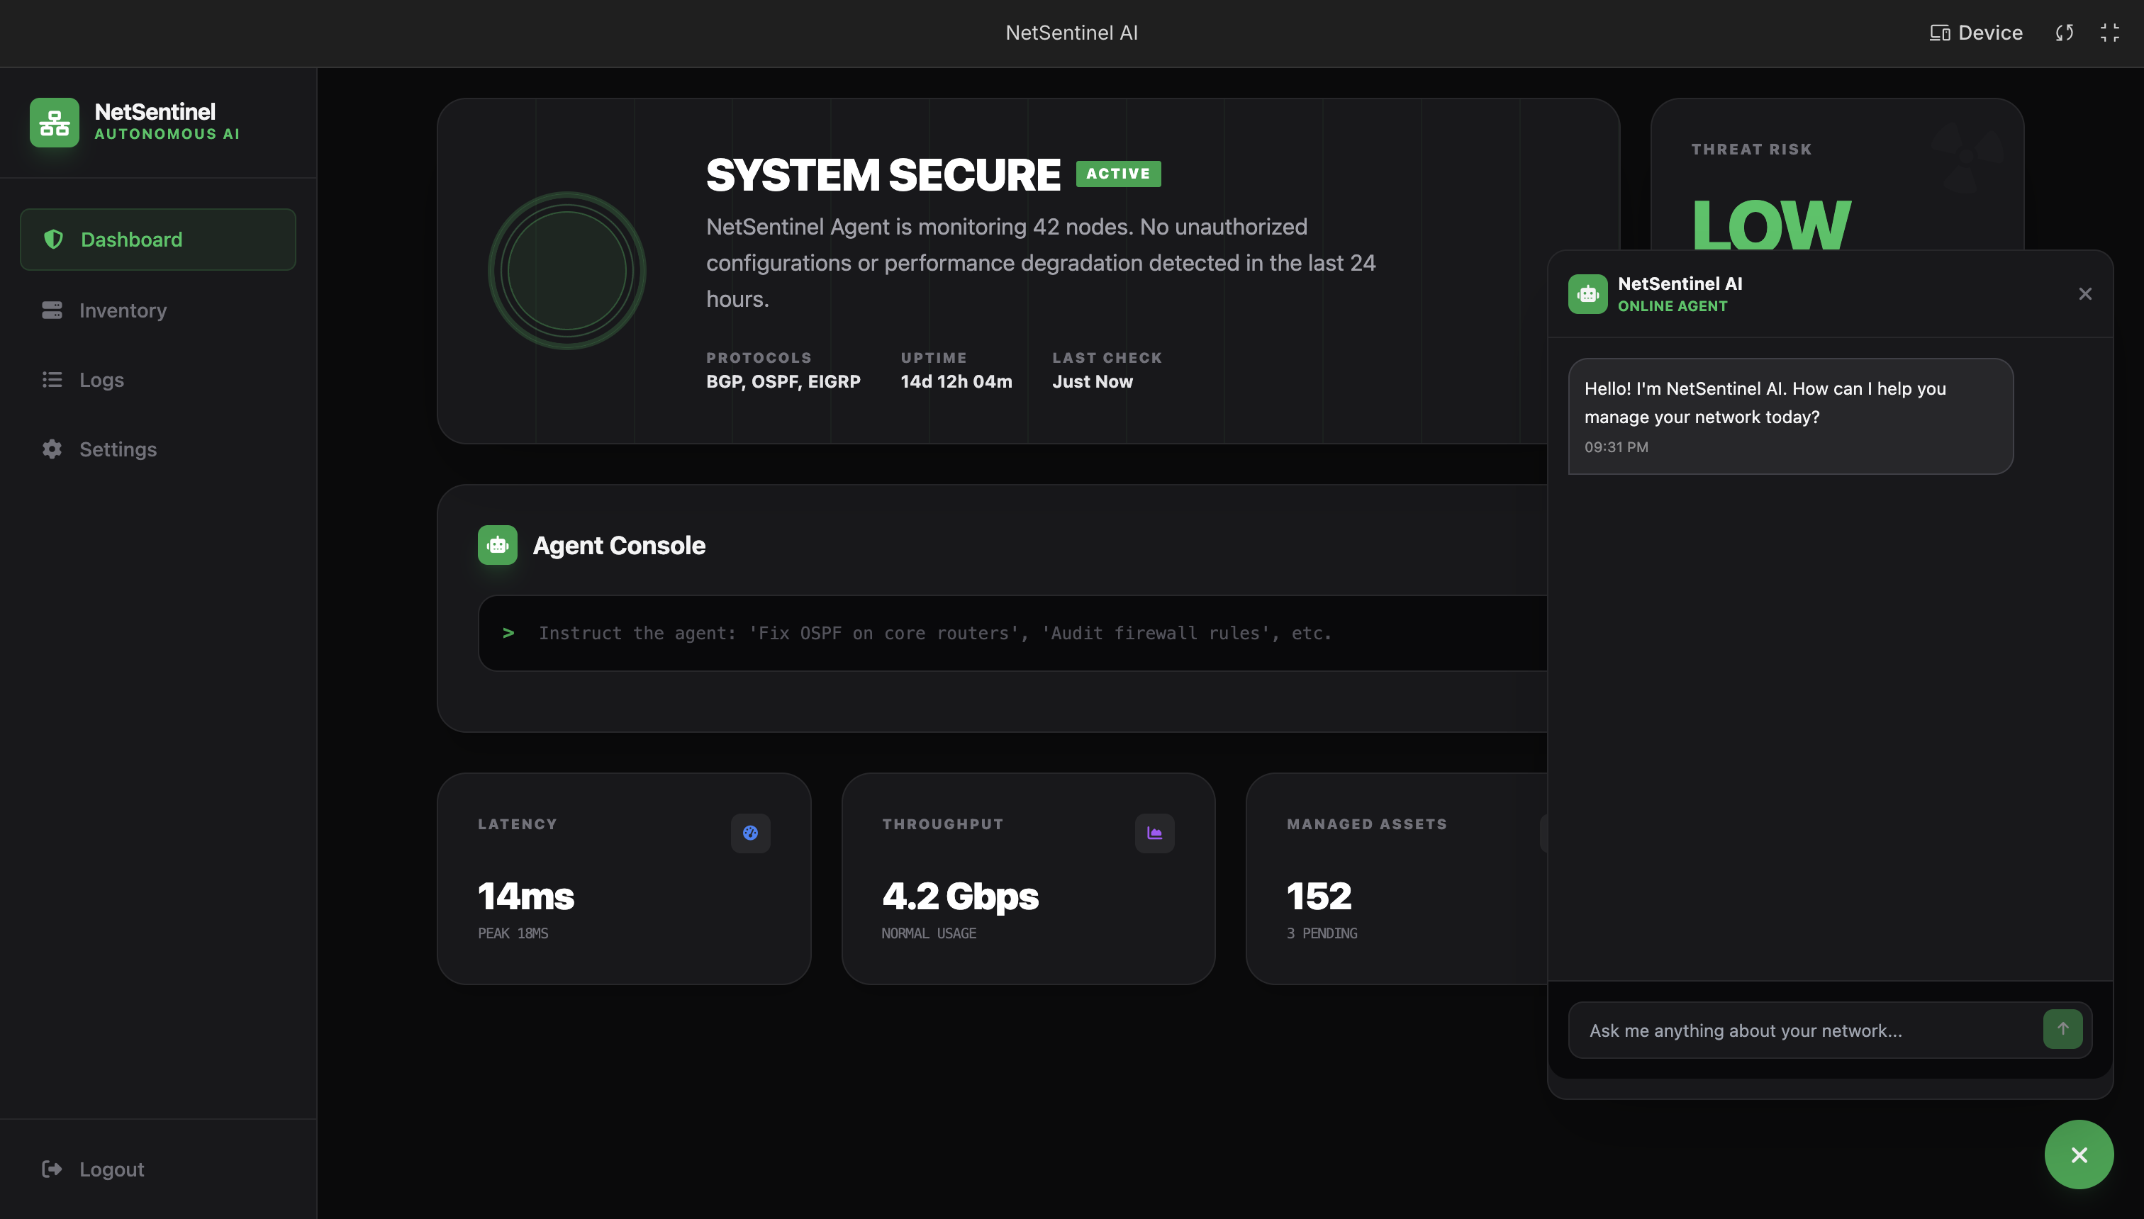Close the NetSentinel AI chat panel
This screenshot has height=1219, width=2144.
click(x=2085, y=294)
